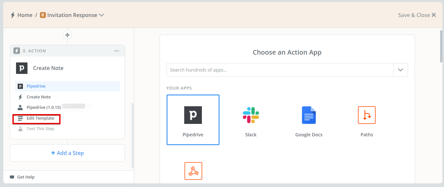Open the Pipedrive (1.0.15) account substep

[44, 107]
